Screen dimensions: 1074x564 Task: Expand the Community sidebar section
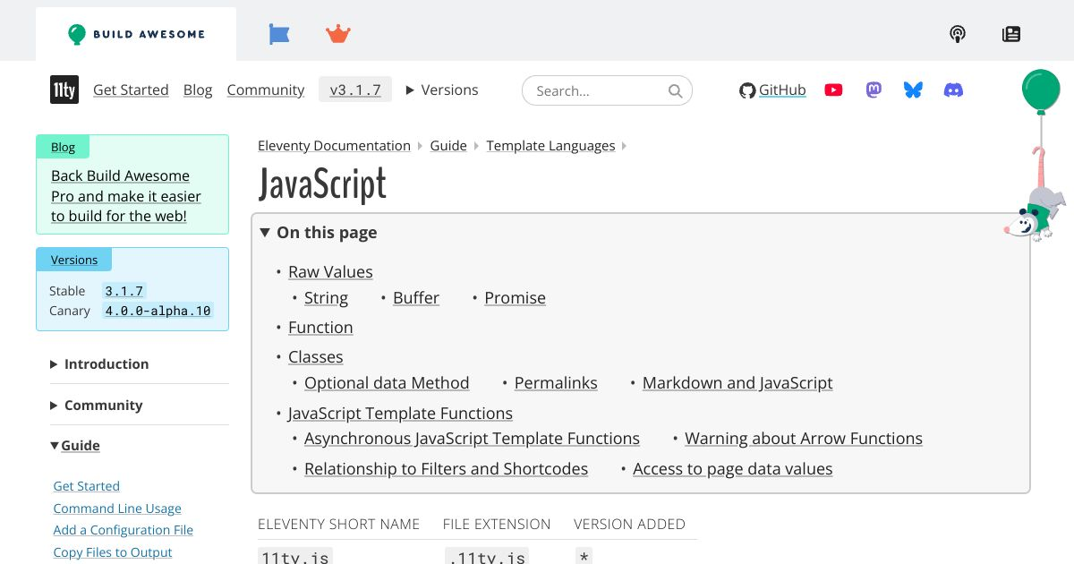[x=97, y=405]
